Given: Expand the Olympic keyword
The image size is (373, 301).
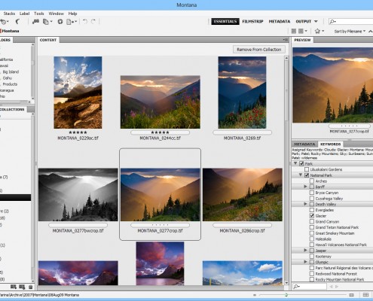Looking at the screenshot, I should (x=305, y=262).
